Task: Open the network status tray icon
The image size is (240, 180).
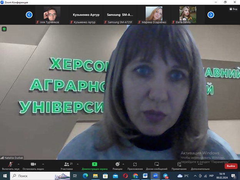Action: coord(205,176)
